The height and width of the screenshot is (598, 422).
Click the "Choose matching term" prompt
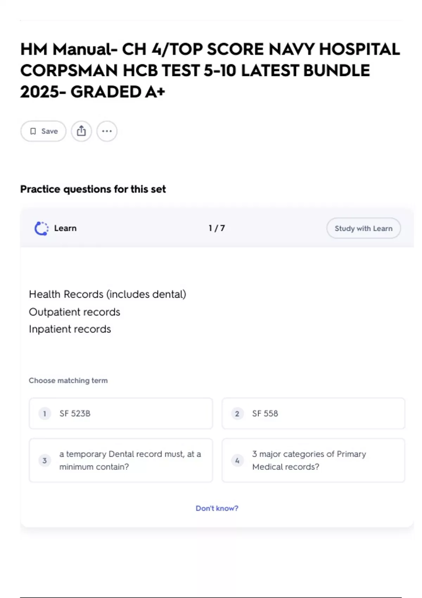(68, 381)
